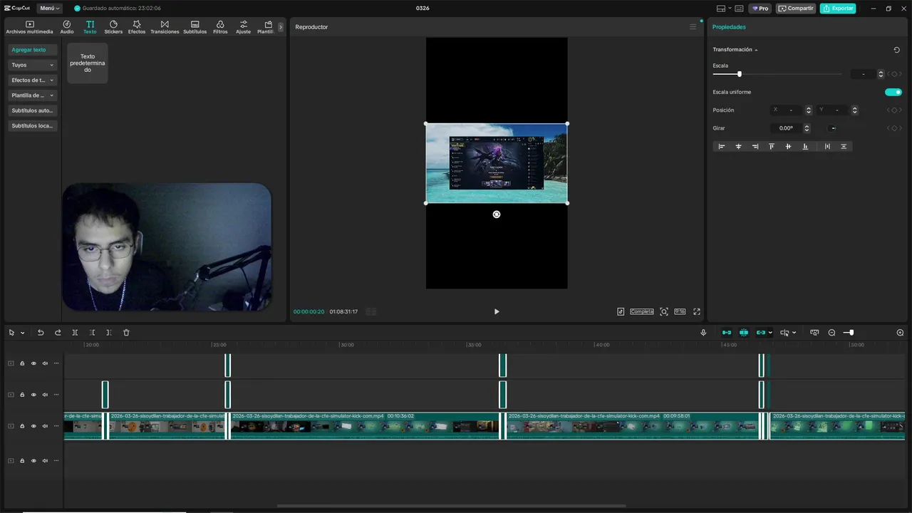The width and height of the screenshot is (912, 513).
Task: Add the Texto predeterminado thumbnail
Action: [x=88, y=63]
